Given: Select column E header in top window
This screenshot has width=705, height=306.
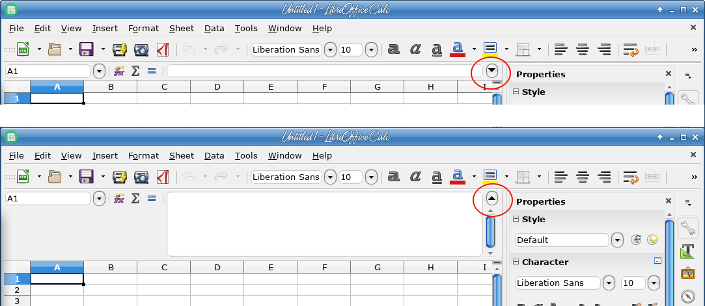Looking at the screenshot, I should tap(271, 86).
